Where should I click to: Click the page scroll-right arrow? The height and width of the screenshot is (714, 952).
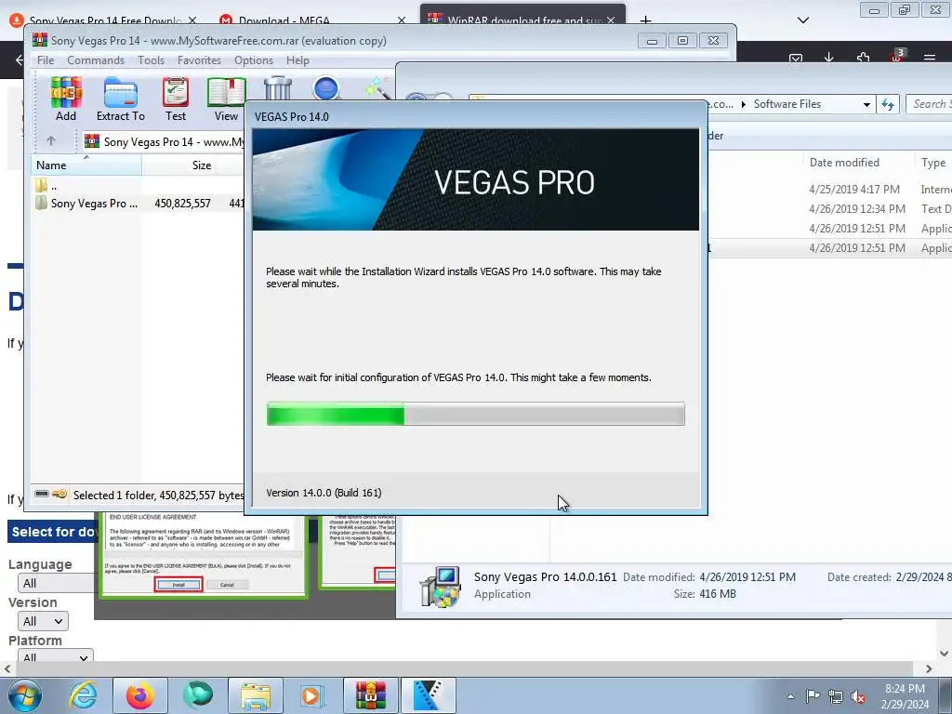coord(929,668)
